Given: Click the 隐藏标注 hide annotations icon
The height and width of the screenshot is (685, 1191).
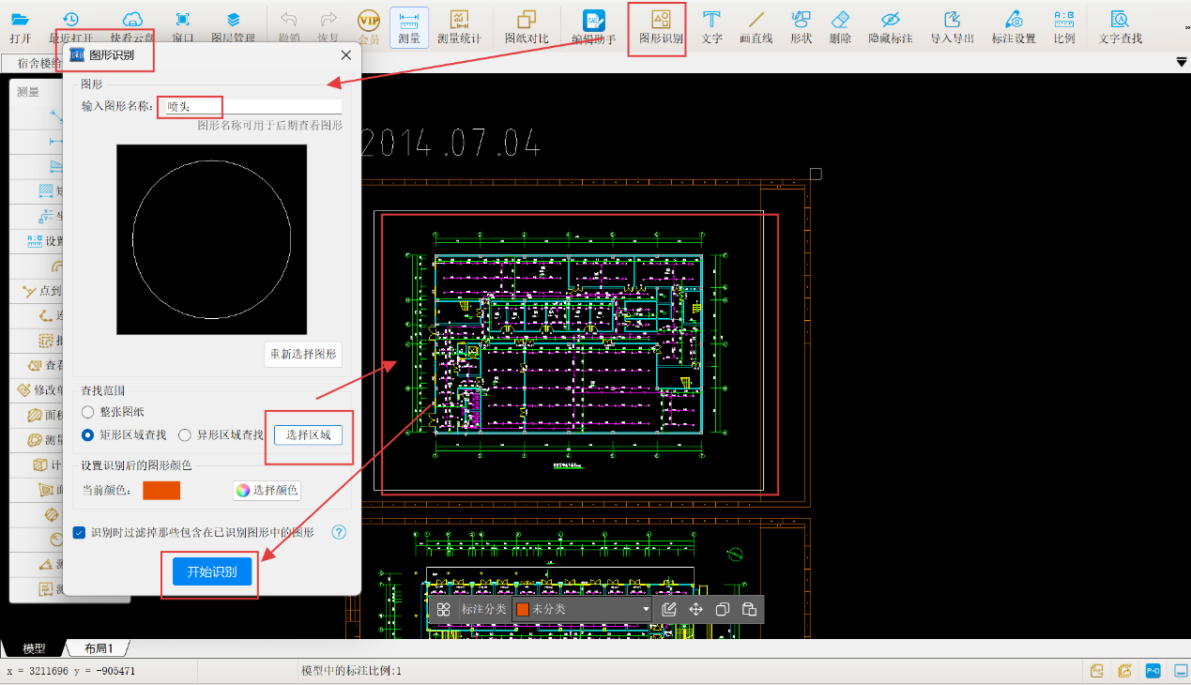Looking at the screenshot, I should 890,26.
